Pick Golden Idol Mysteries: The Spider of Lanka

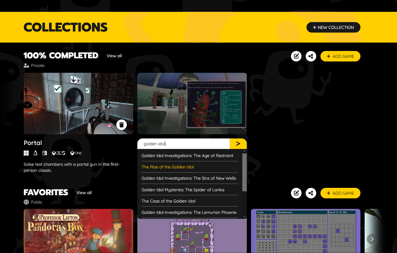[x=183, y=190]
